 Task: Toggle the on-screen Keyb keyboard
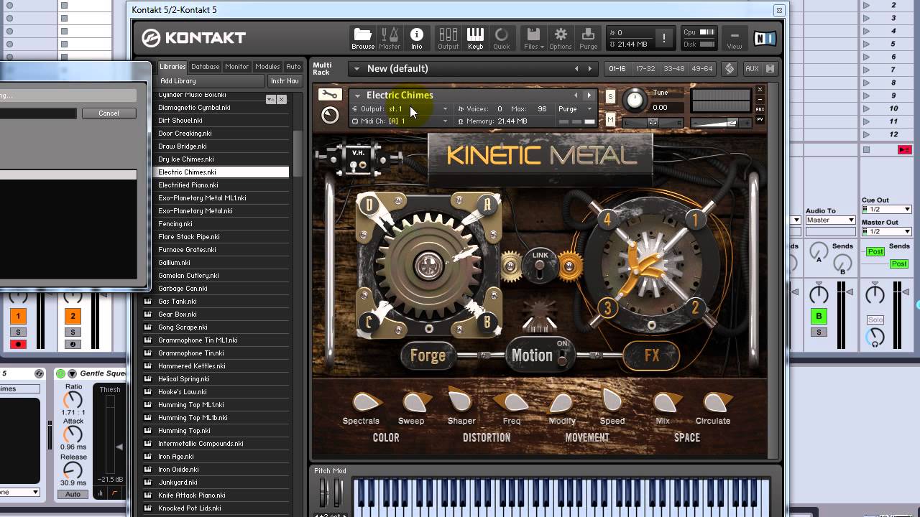point(475,37)
